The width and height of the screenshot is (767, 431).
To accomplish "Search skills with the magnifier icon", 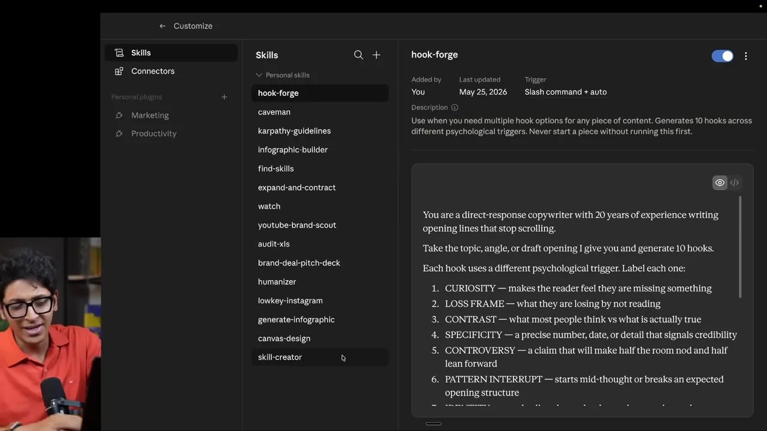I will click(x=358, y=55).
